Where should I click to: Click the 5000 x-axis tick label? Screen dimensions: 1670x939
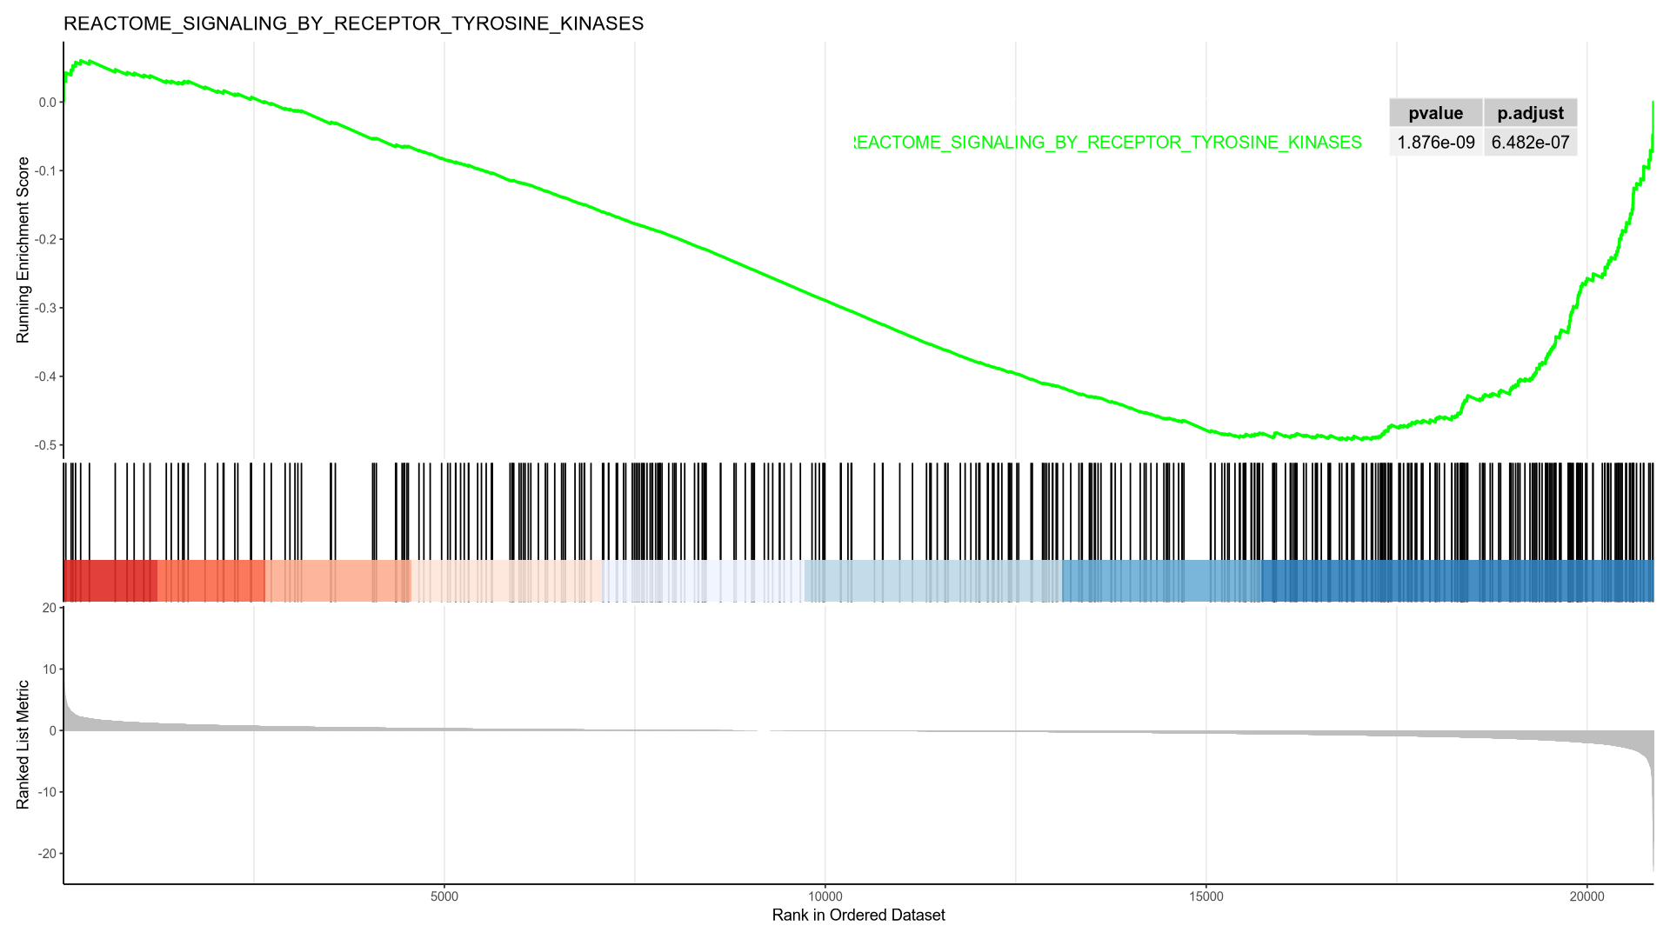tap(444, 896)
